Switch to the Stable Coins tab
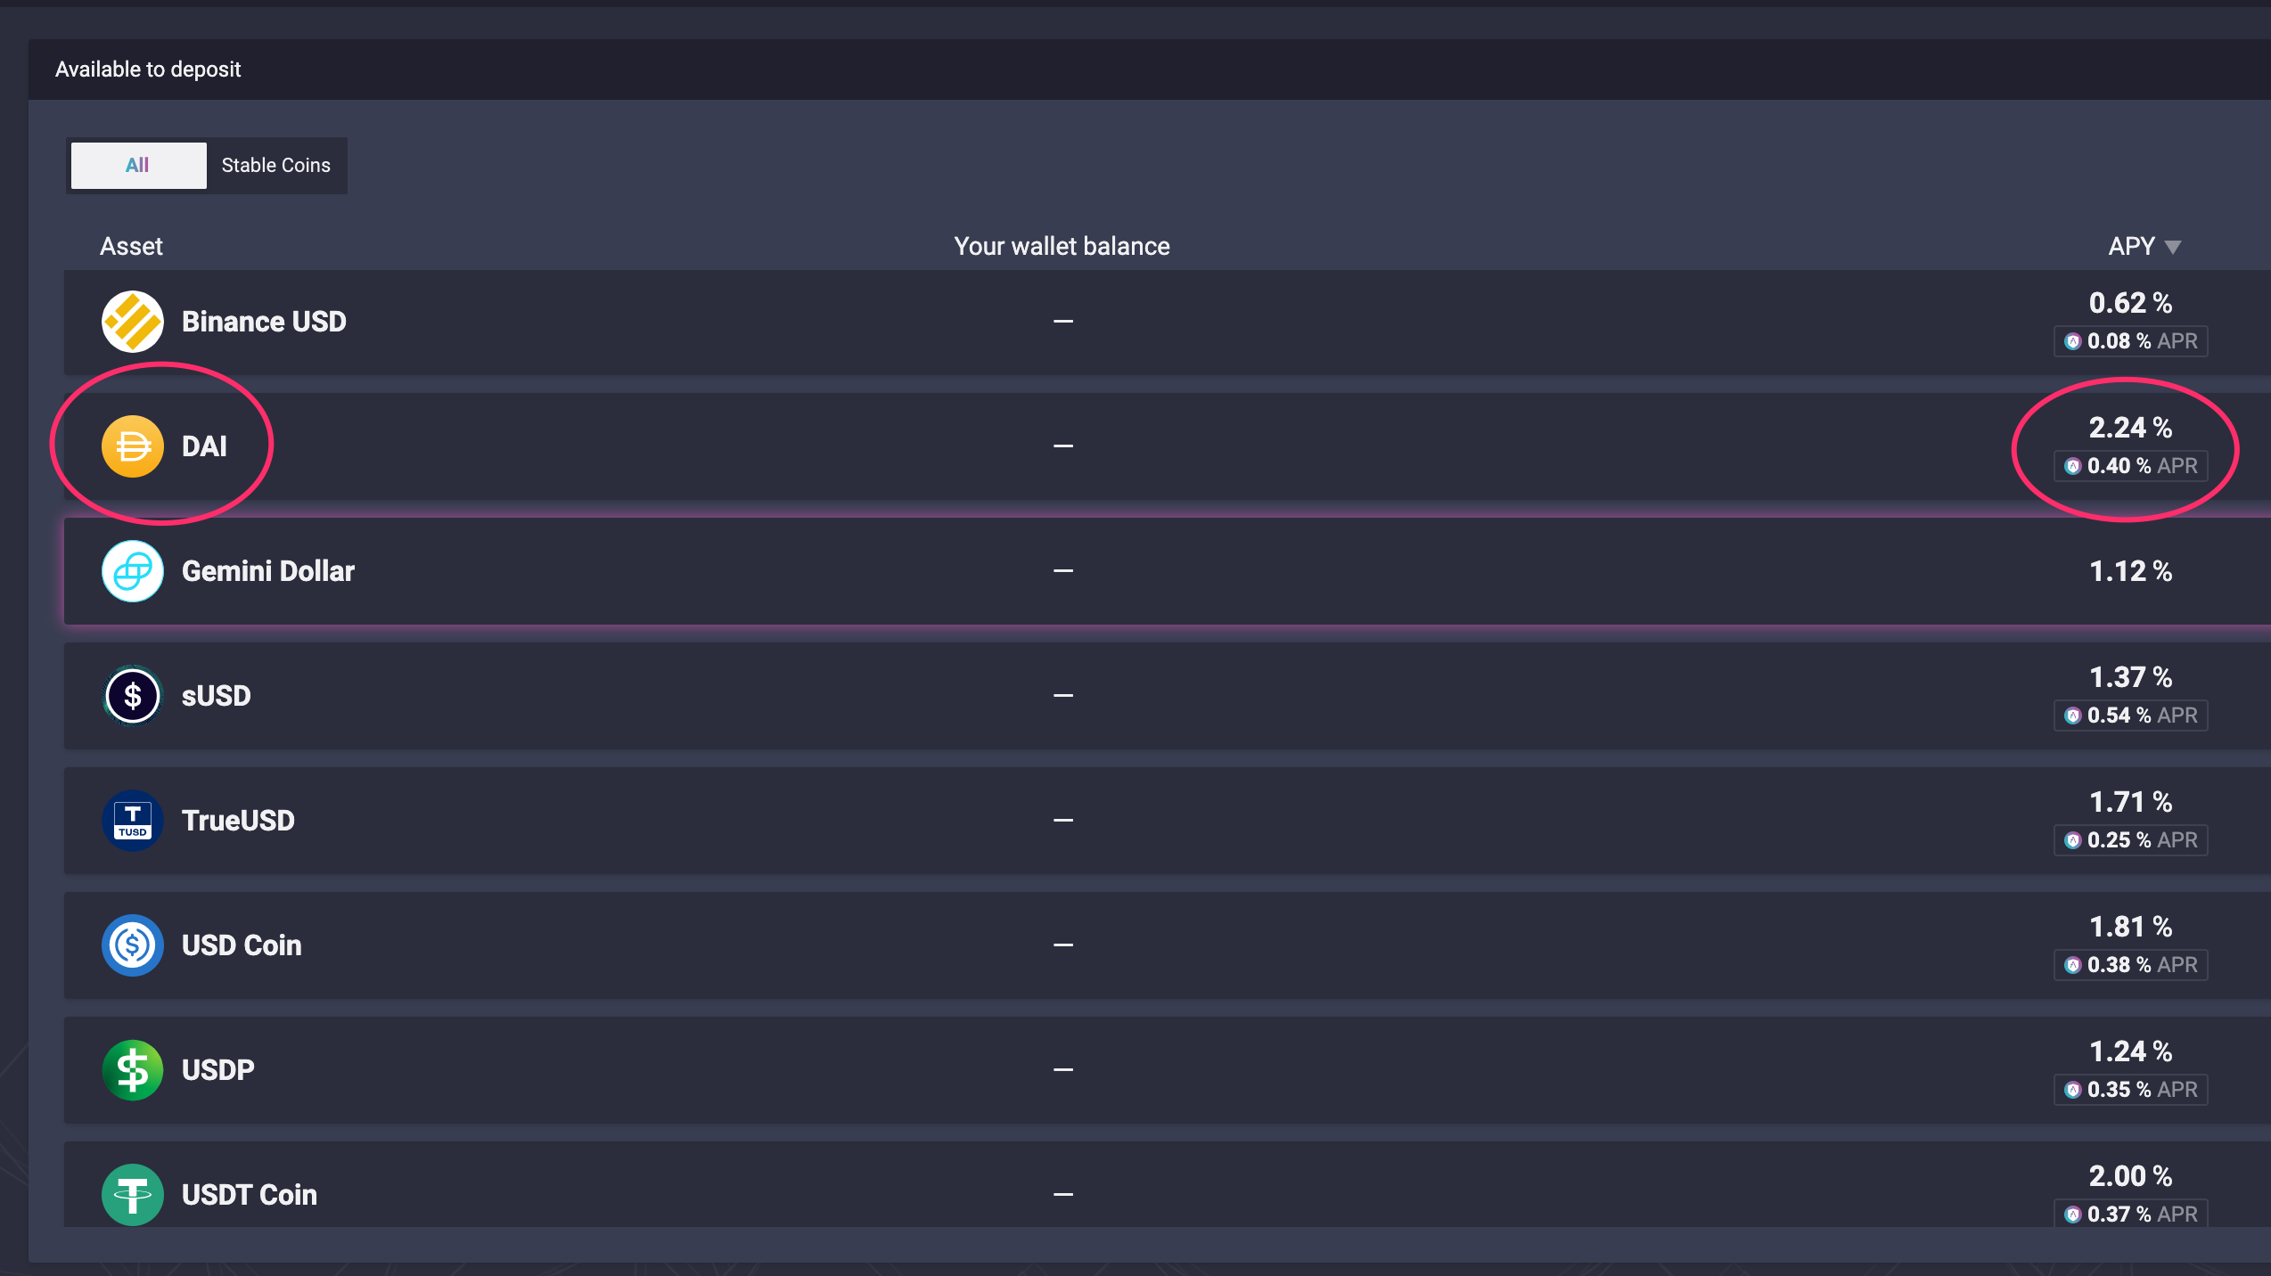Screen dimensions: 2271x1276 pos(275,166)
